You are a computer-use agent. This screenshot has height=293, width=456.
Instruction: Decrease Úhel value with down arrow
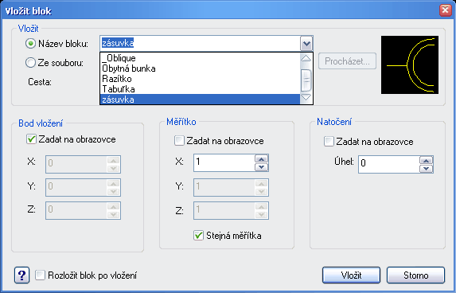(x=427, y=169)
